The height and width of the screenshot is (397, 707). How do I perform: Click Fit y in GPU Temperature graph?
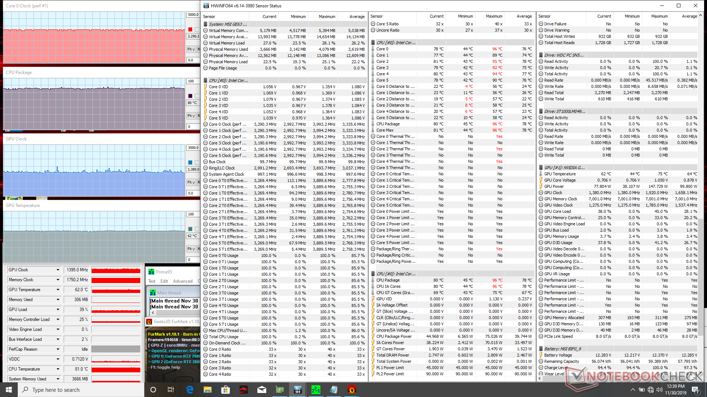click(191, 249)
